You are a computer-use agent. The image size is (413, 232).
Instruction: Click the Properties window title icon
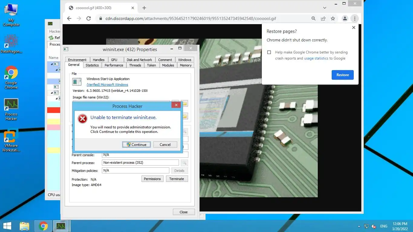click(x=66, y=49)
